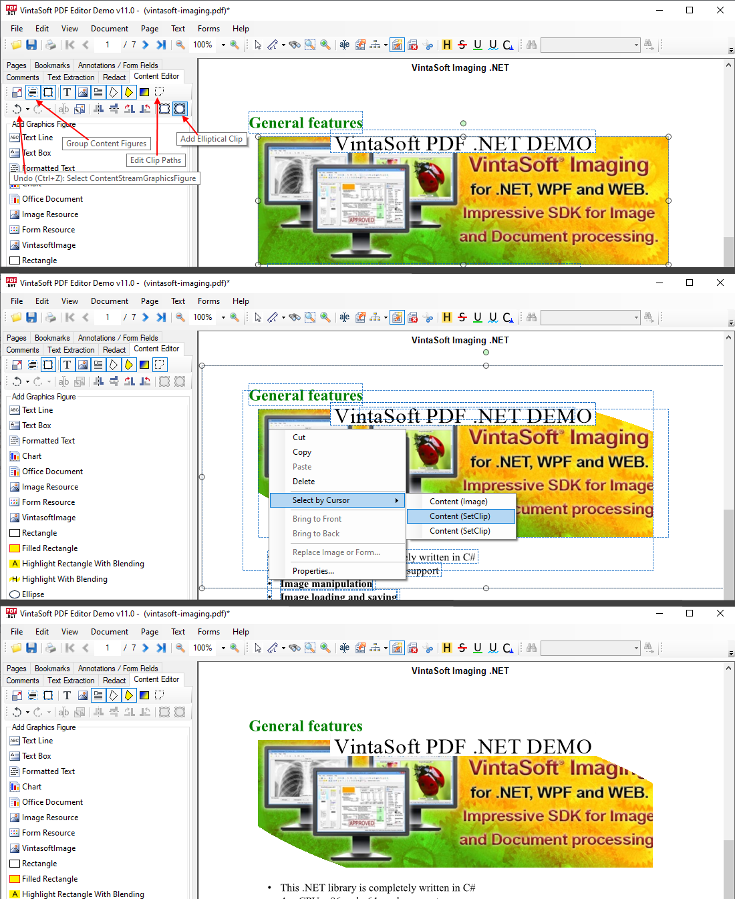Viewport: 735px width, 899px height.
Task: Click the highlighted Add Elliptical Clip icon in top window
Action: point(180,109)
